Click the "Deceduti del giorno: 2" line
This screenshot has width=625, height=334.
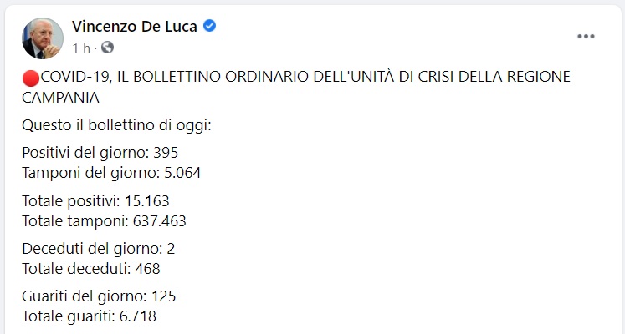(99, 249)
